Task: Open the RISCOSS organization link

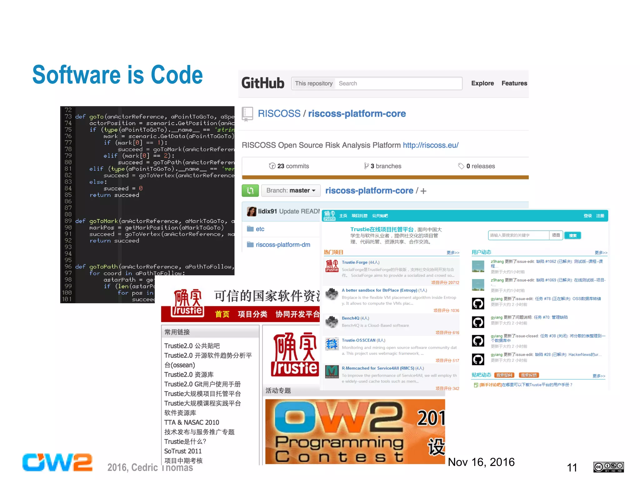Action: 279,114
